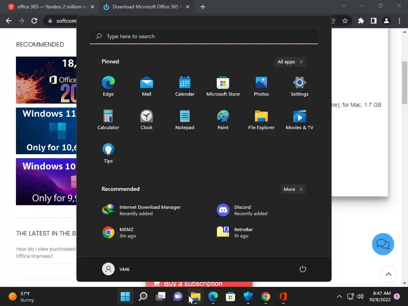Viewport: 408px width, 306px height.
Task: Open the Clock app
Action: pos(147,120)
